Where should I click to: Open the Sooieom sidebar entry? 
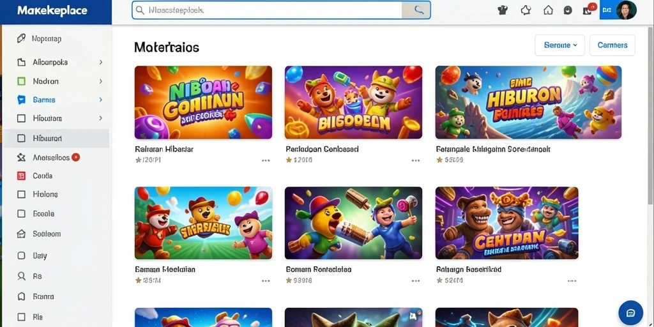[47, 234]
